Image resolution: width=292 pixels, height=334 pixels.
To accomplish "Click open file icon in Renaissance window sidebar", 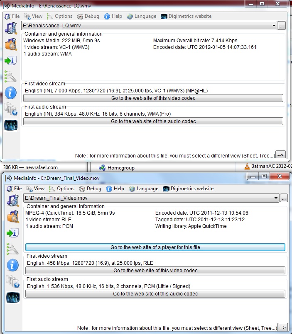I will pos(11,28).
